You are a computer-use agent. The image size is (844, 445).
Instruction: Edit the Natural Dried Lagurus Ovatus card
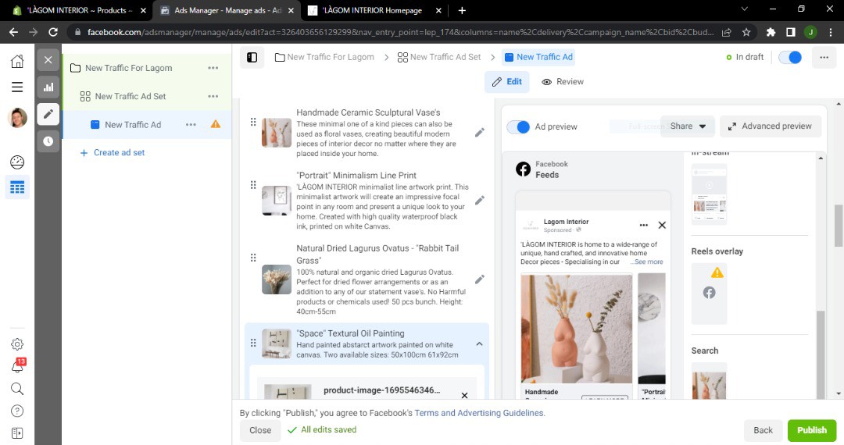(480, 279)
